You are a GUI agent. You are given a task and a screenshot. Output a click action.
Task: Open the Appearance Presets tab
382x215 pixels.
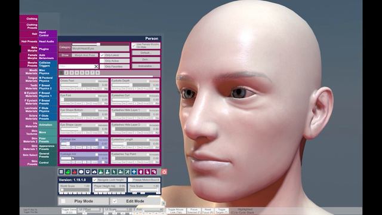(x=48, y=148)
